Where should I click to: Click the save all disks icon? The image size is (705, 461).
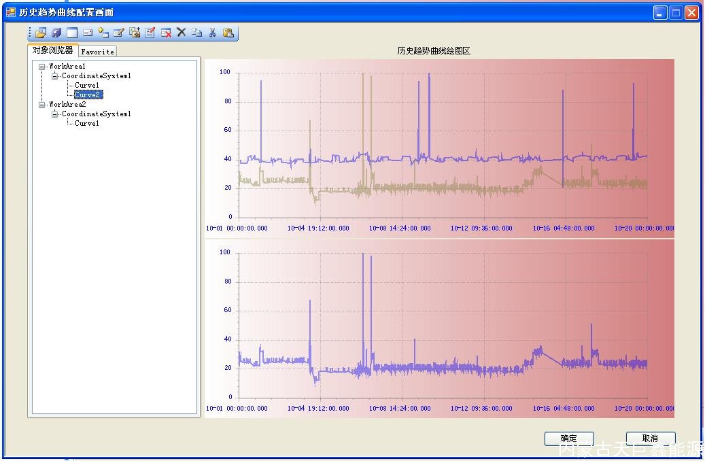click(x=56, y=33)
